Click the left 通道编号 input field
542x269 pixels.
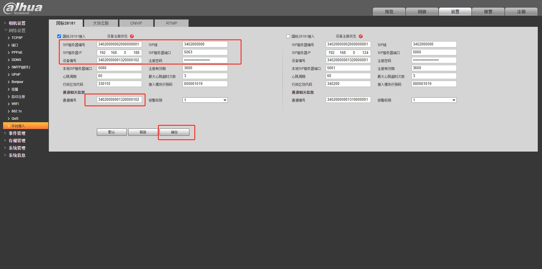point(119,100)
